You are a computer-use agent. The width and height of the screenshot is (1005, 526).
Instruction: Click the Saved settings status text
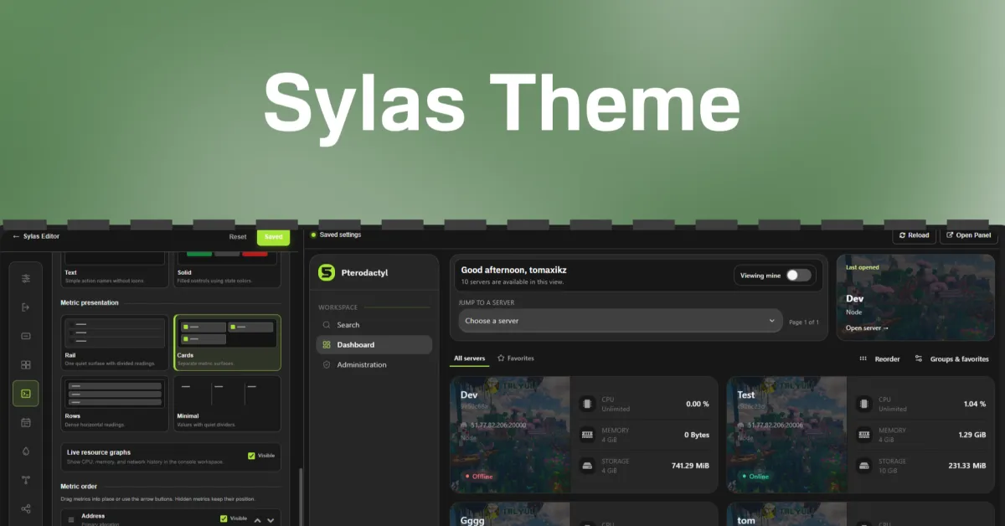(x=340, y=235)
